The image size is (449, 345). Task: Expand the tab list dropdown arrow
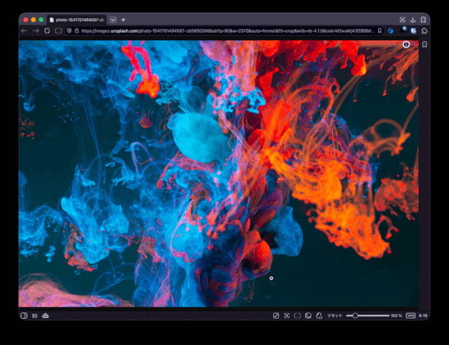114,20
